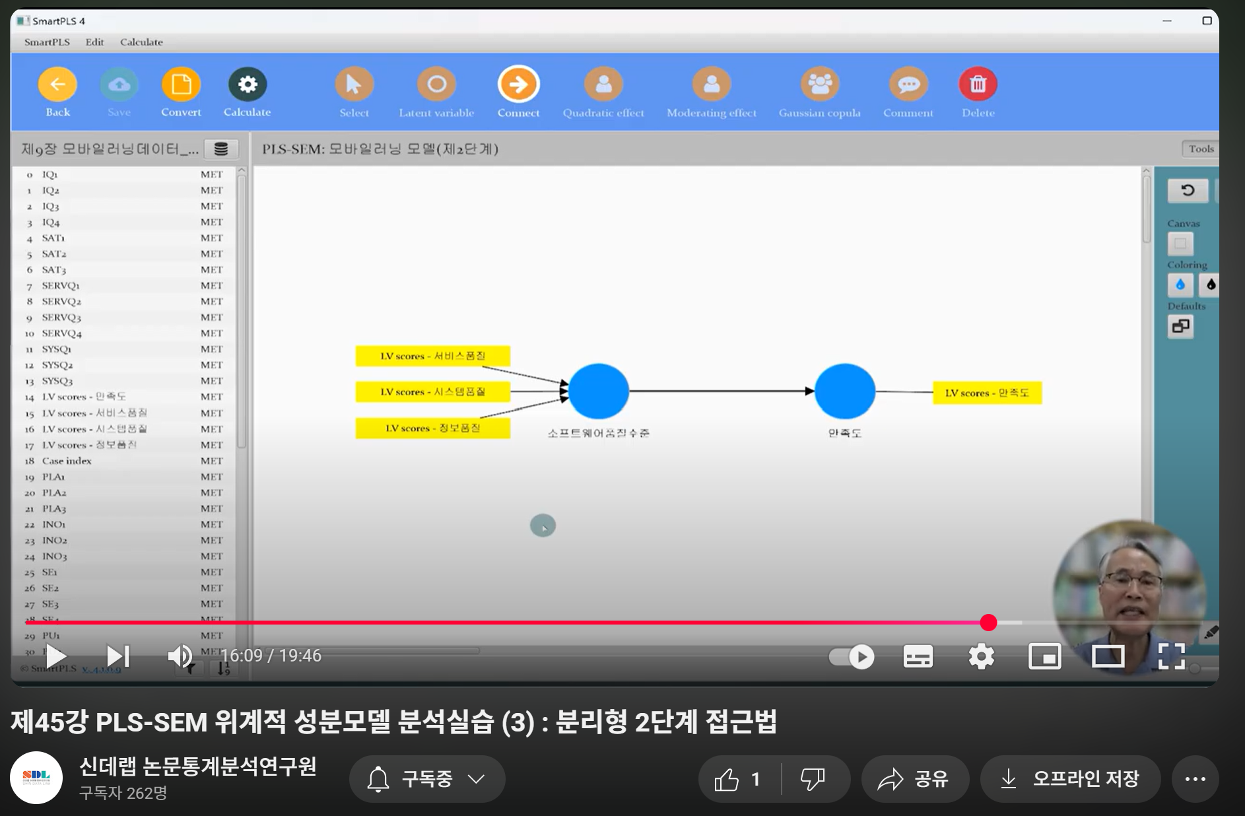Select PLA1 in the indicator list
This screenshot has height=816, width=1245.
coord(125,477)
